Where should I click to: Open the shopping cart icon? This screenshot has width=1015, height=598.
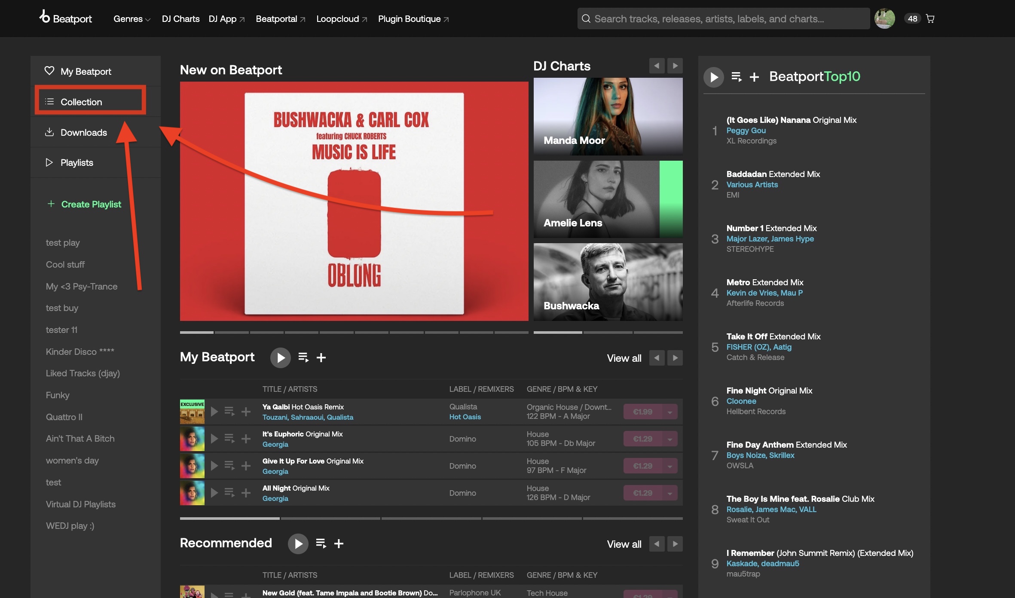(x=930, y=18)
